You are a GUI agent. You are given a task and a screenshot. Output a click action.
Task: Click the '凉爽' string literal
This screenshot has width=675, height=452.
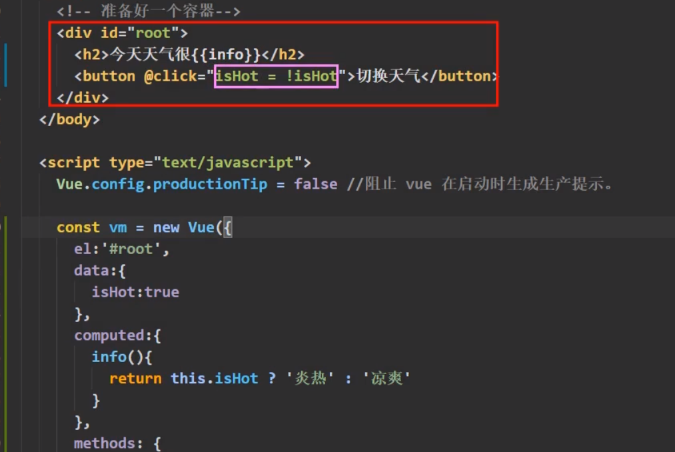[x=386, y=378]
